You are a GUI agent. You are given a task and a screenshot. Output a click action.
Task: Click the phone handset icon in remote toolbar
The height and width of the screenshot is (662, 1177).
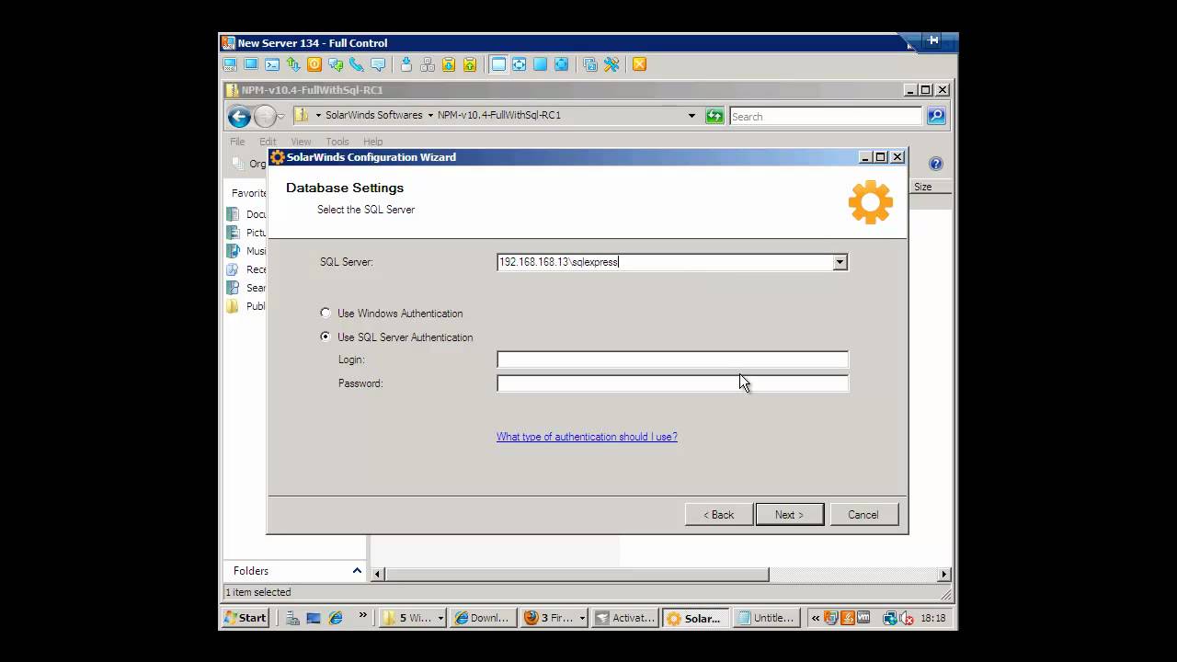356,64
